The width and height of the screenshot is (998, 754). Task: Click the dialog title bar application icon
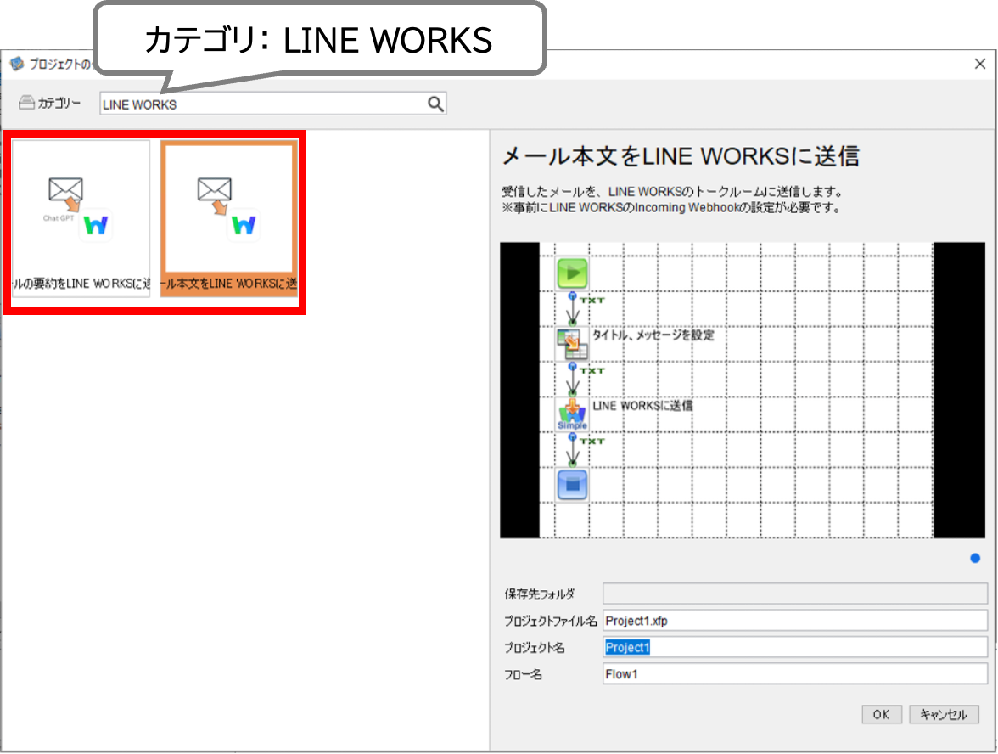click(x=17, y=64)
